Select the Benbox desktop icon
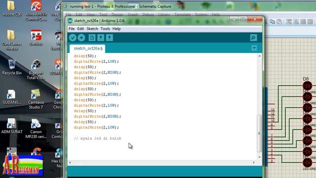 click(36, 38)
